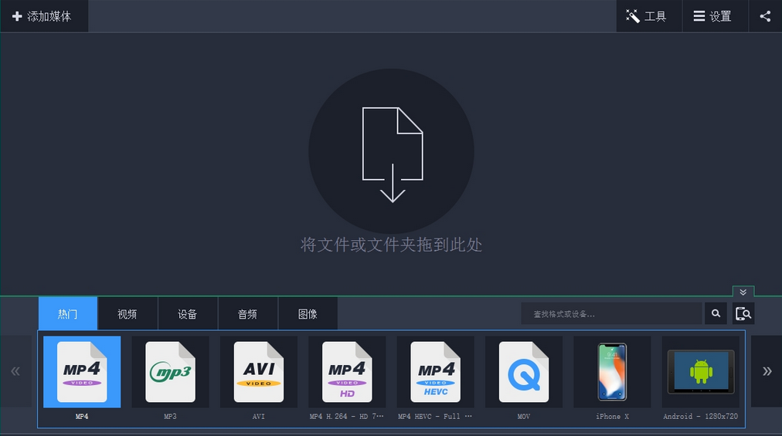Select the MP4 H.264 HD format icon
Image resolution: width=782 pixels, height=436 pixels.
(347, 372)
